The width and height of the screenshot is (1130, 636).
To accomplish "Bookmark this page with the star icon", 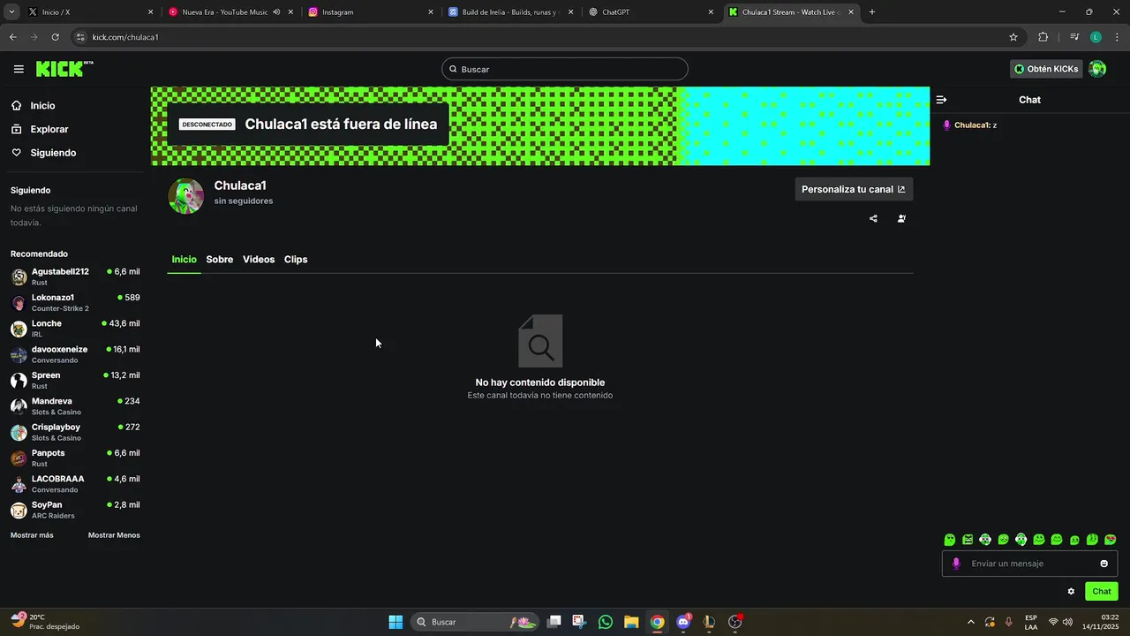I will pos(1013,37).
